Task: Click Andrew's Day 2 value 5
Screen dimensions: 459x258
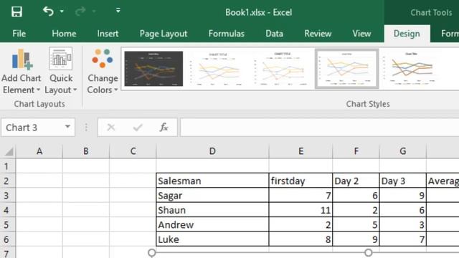Action: point(356,224)
